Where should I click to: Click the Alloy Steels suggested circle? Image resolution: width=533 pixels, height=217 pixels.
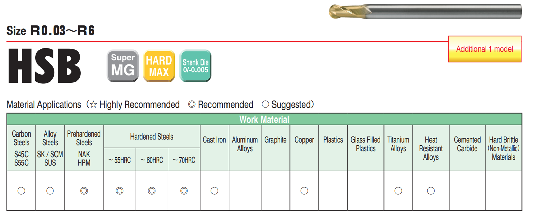coord(50,191)
